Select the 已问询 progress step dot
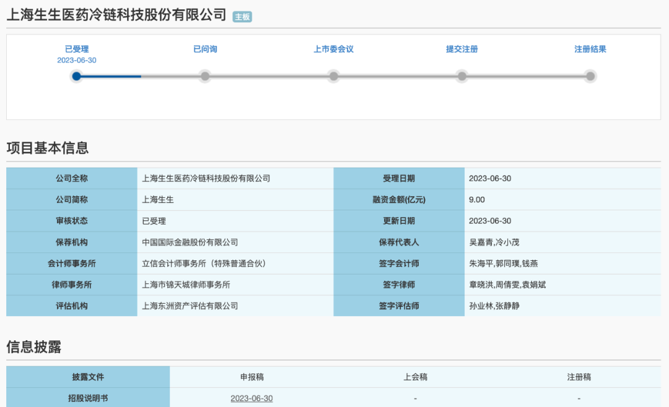 (x=205, y=76)
